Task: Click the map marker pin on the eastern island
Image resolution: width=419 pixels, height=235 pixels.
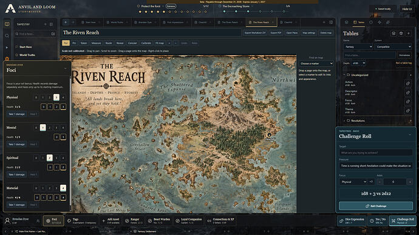Action: 270,135
